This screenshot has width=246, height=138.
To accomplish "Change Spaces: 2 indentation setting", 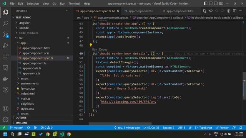I will tap(168, 128).
